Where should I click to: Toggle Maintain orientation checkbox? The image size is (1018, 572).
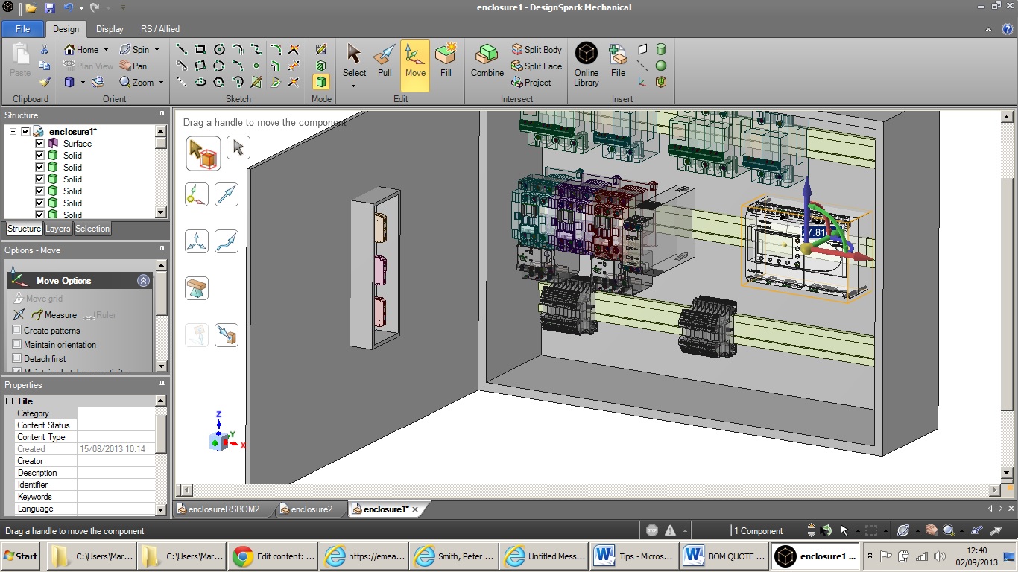tap(18, 344)
